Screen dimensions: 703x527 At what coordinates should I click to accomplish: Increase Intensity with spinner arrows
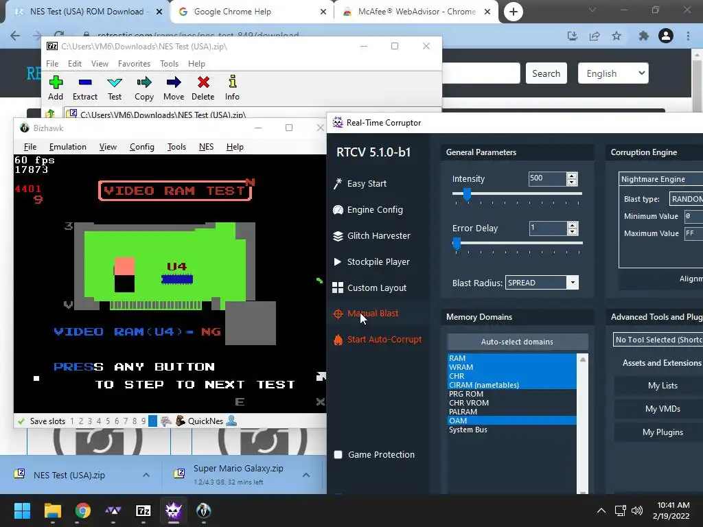pos(572,176)
